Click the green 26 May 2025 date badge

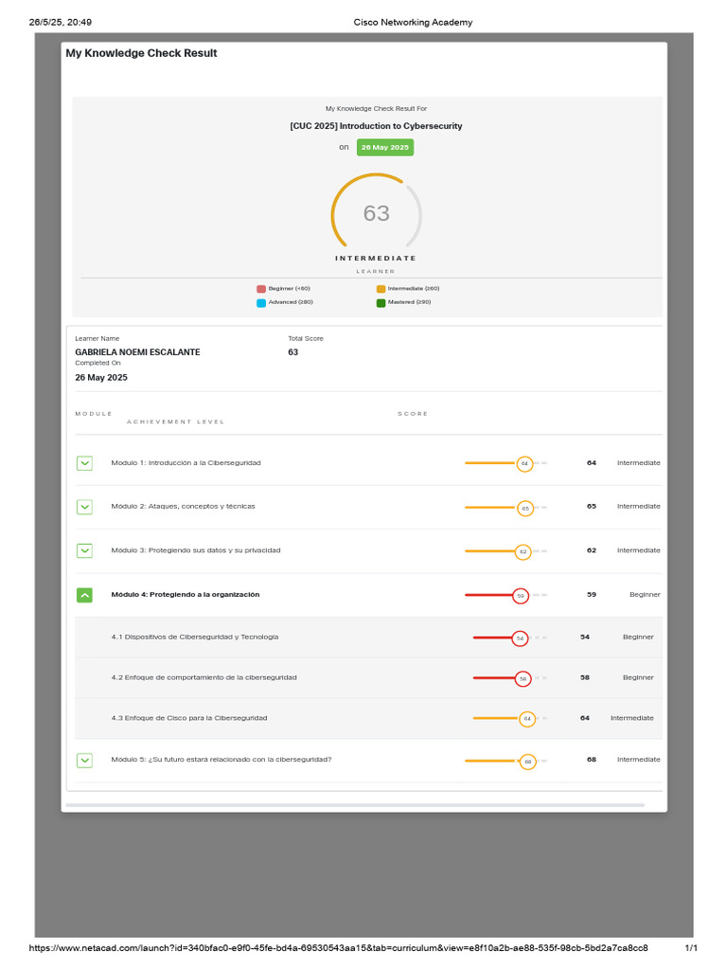385,147
